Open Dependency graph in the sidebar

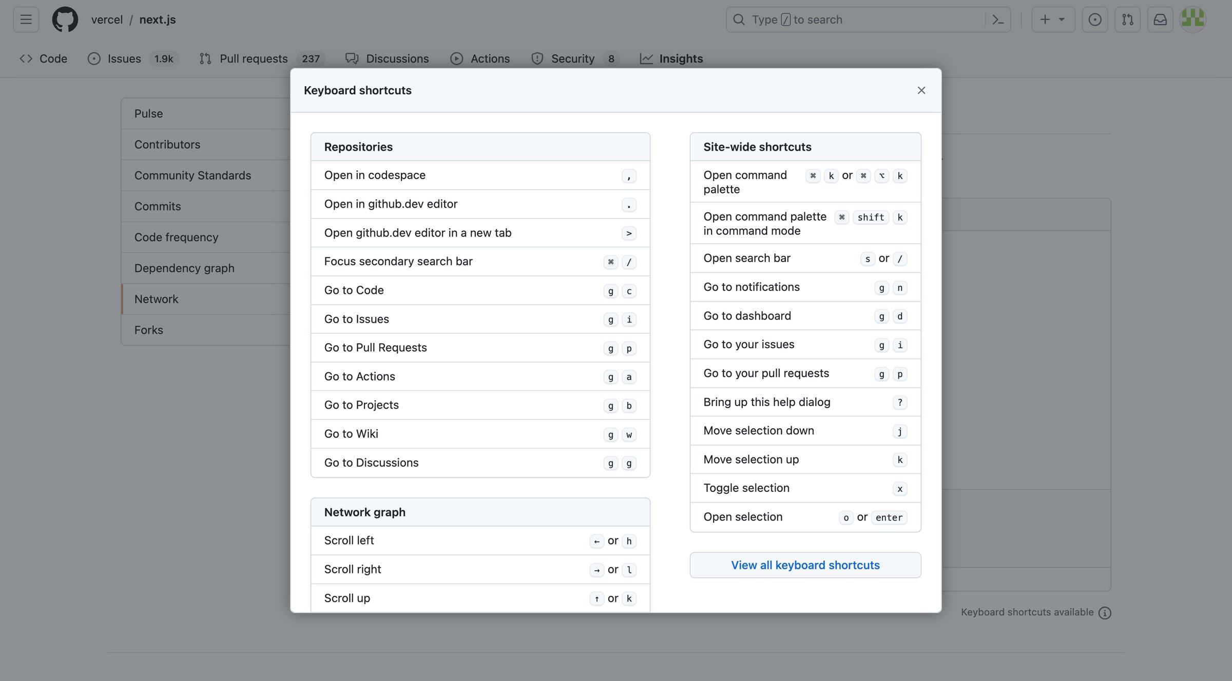(x=206, y=268)
